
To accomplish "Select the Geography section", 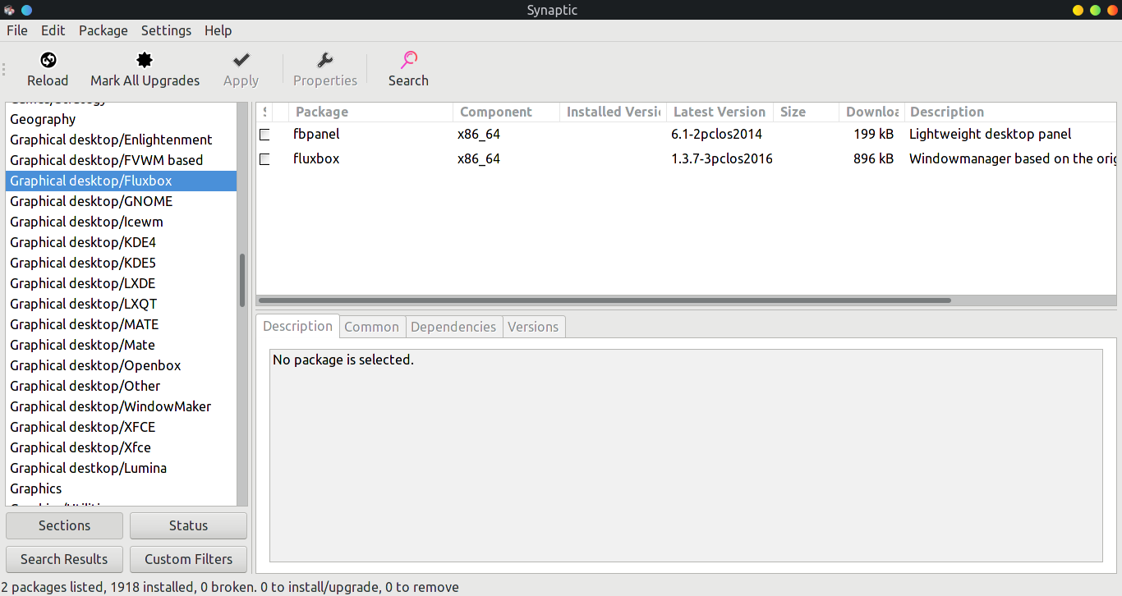I will (121, 119).
